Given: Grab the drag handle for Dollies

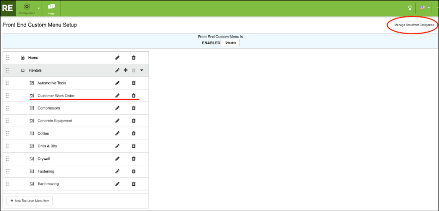Looking at the screenshot, I should coord(7,133).
